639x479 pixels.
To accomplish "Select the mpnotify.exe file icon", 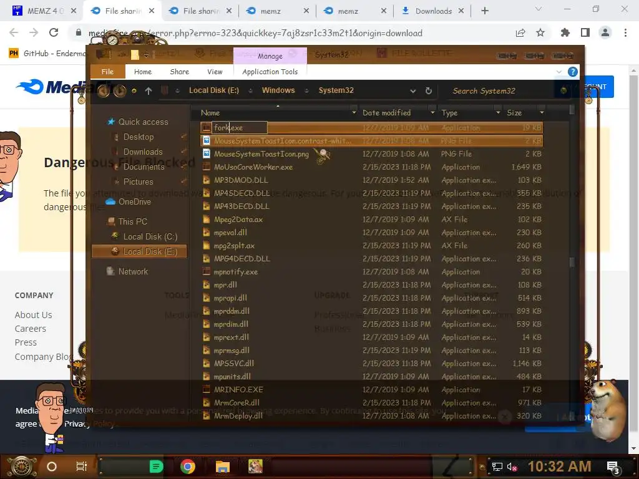I will [x=206, y=272].
